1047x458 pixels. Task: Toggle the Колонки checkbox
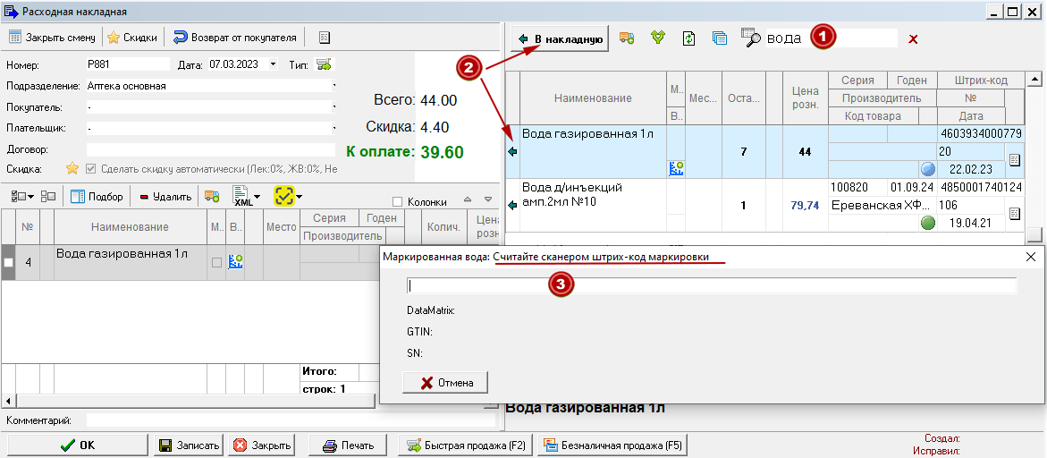click(x=397, y=201)
